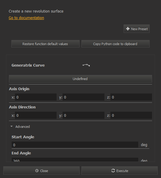Click the Generatrix Curve selection icon
Viewport: 161px width, 178px height.
point(86,65)
